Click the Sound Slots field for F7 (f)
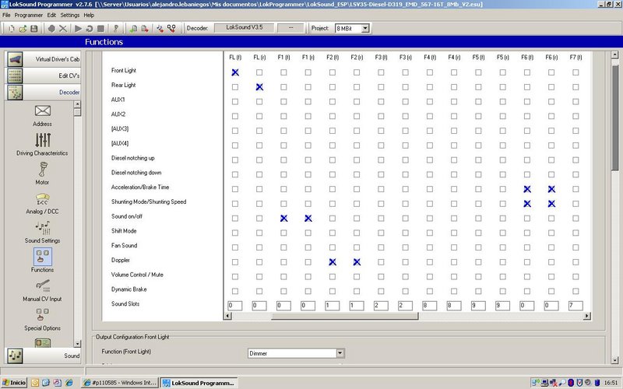Screen dimensions: 623x389 (x=575, y=306)
